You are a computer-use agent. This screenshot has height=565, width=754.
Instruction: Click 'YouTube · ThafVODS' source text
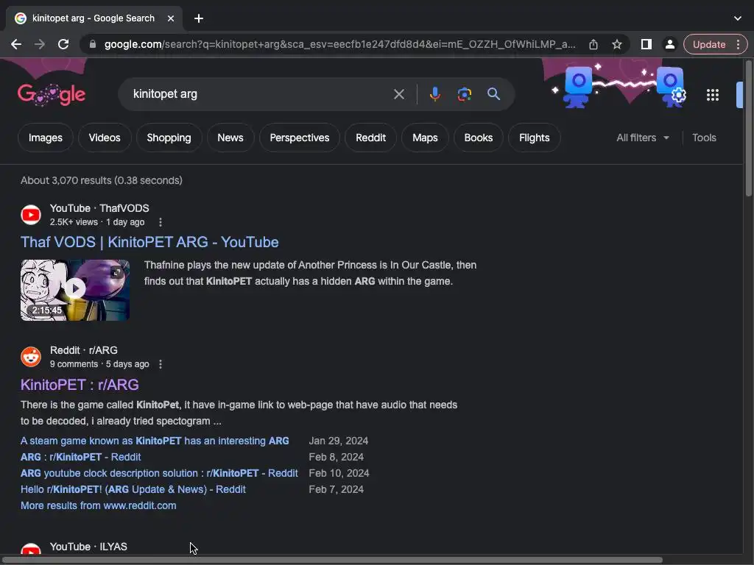[99, 208]
